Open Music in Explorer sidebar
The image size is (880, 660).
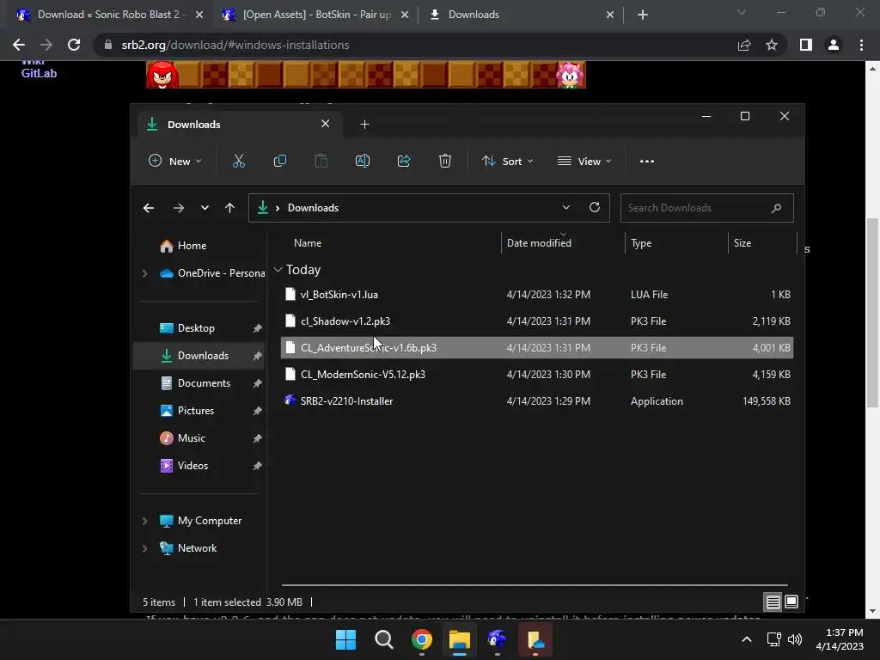pyautogui.click(x=192, y=438)
